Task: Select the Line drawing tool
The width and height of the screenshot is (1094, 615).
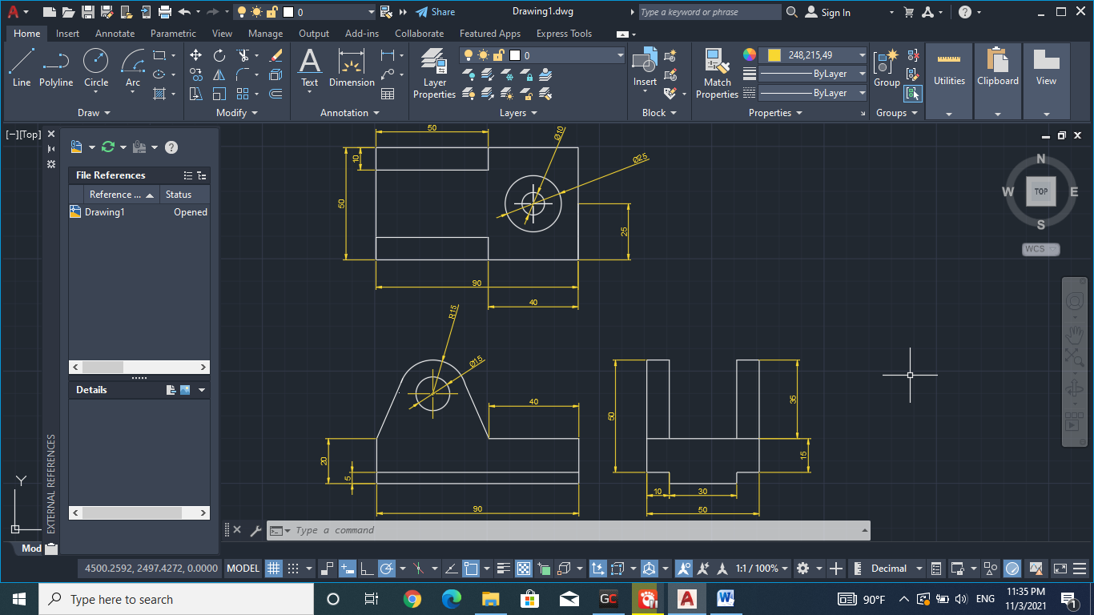Action: click(x=22, y=67)
